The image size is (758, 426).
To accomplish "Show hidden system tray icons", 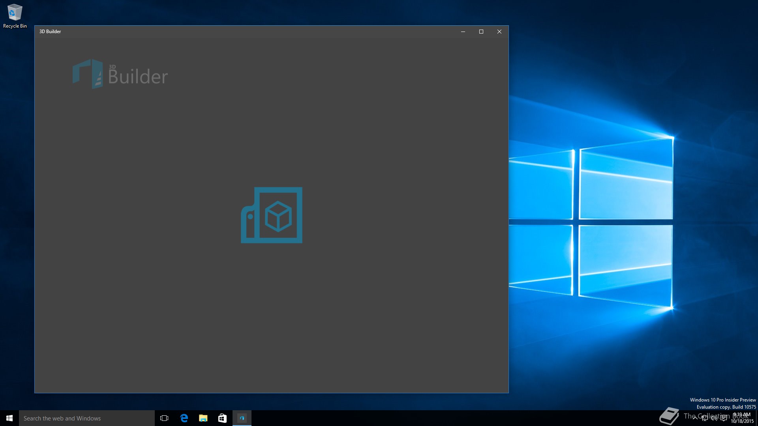I will [x=695, y=418].
